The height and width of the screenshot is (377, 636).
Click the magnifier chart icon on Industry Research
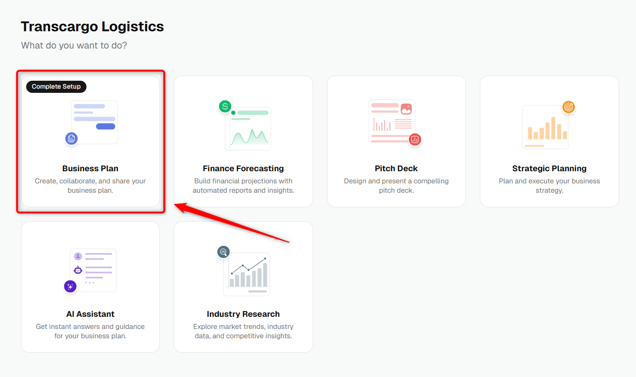click(x=223, y=252)
